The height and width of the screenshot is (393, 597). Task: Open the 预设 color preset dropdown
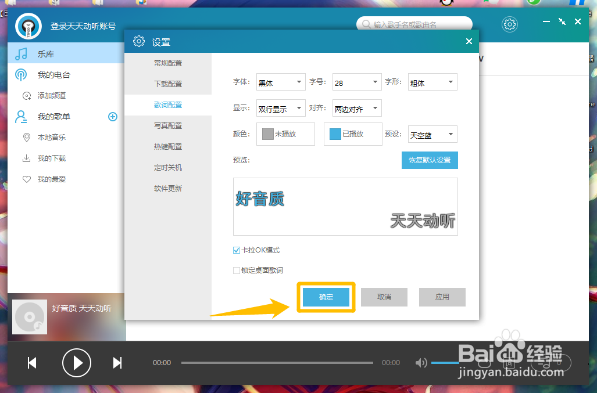432,134
